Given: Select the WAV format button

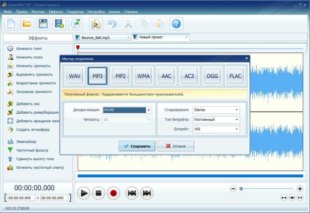Looking at the screenshot, I should click(x=75, y=76).
